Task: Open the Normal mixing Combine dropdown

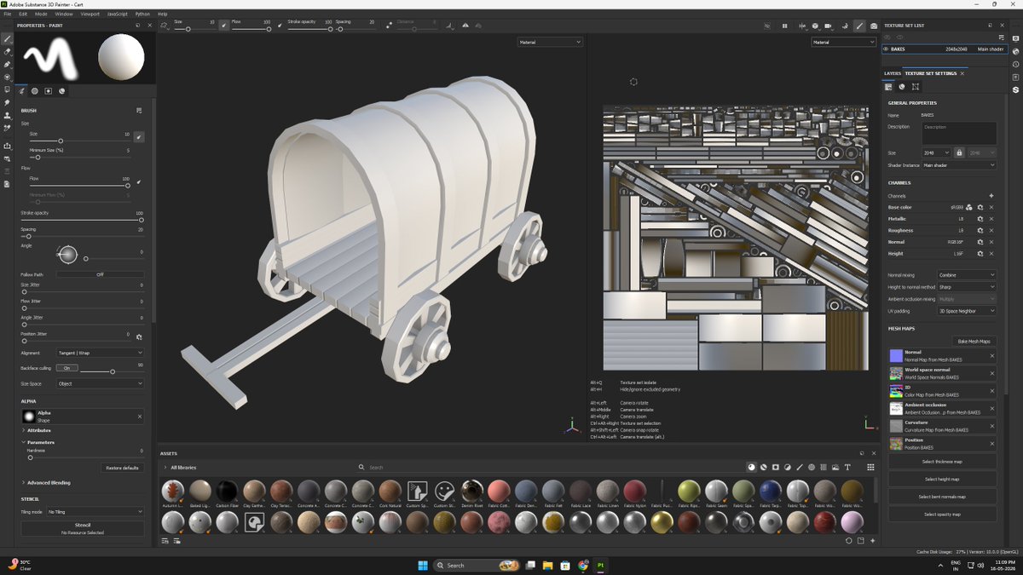Action: 967,275
